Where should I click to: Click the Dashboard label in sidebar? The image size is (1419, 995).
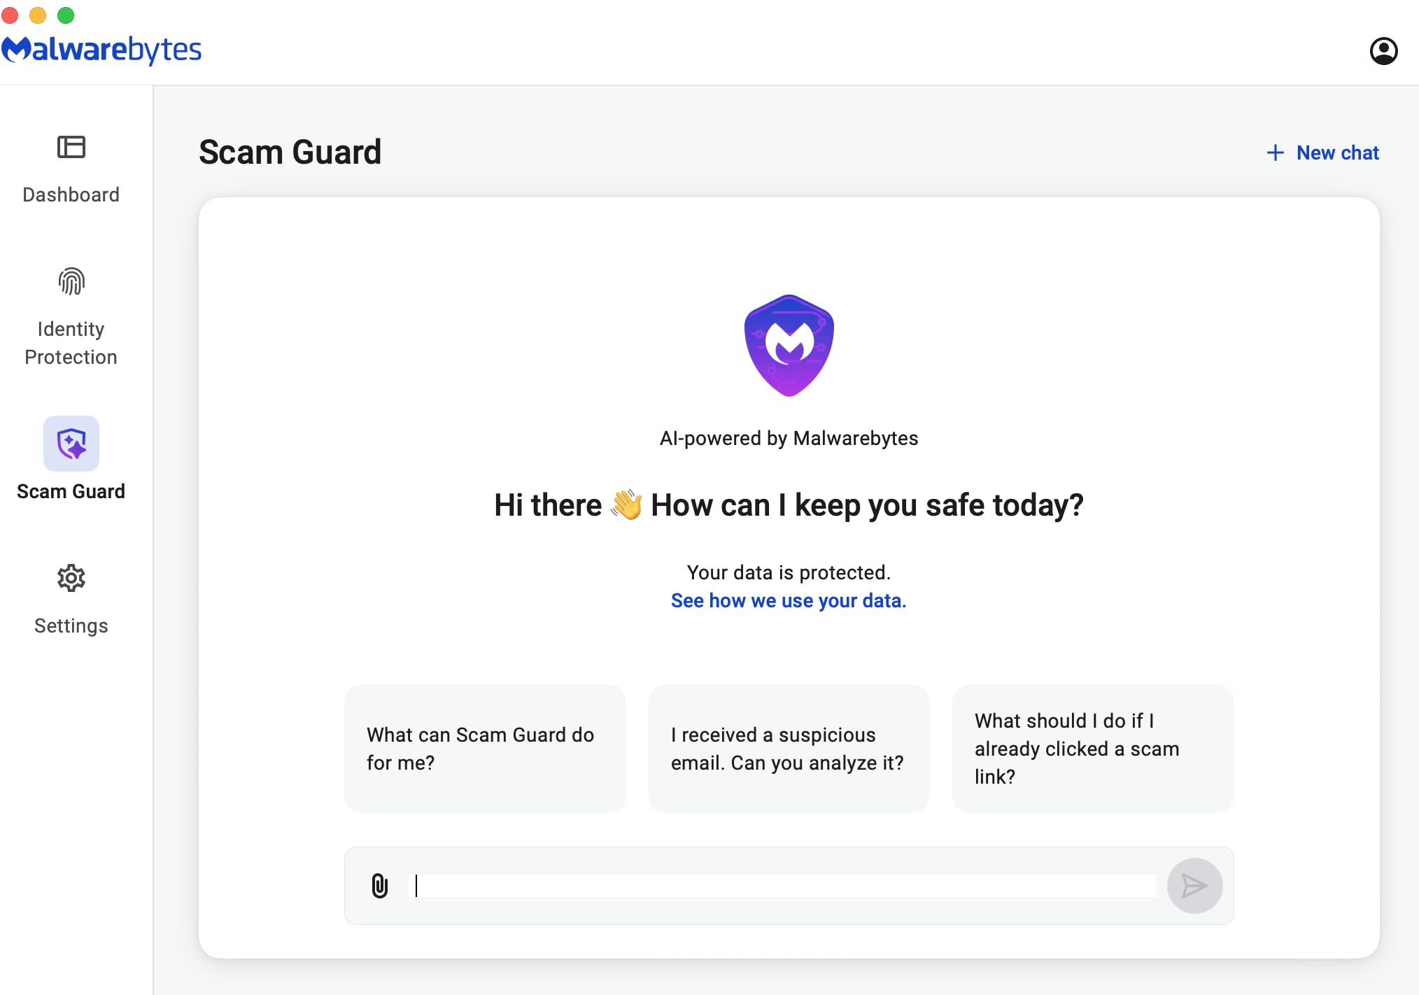[x=71, y=195]
